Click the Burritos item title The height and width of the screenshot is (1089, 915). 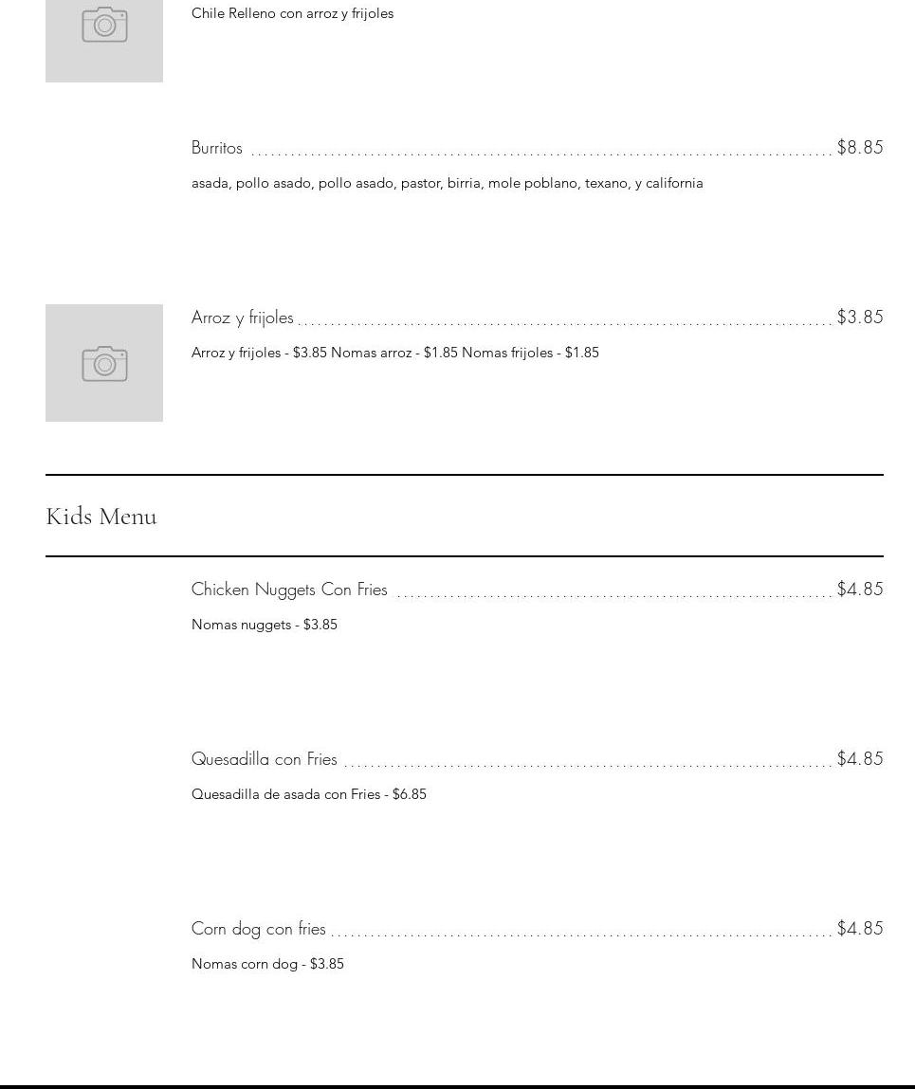[x=217, y=148]
